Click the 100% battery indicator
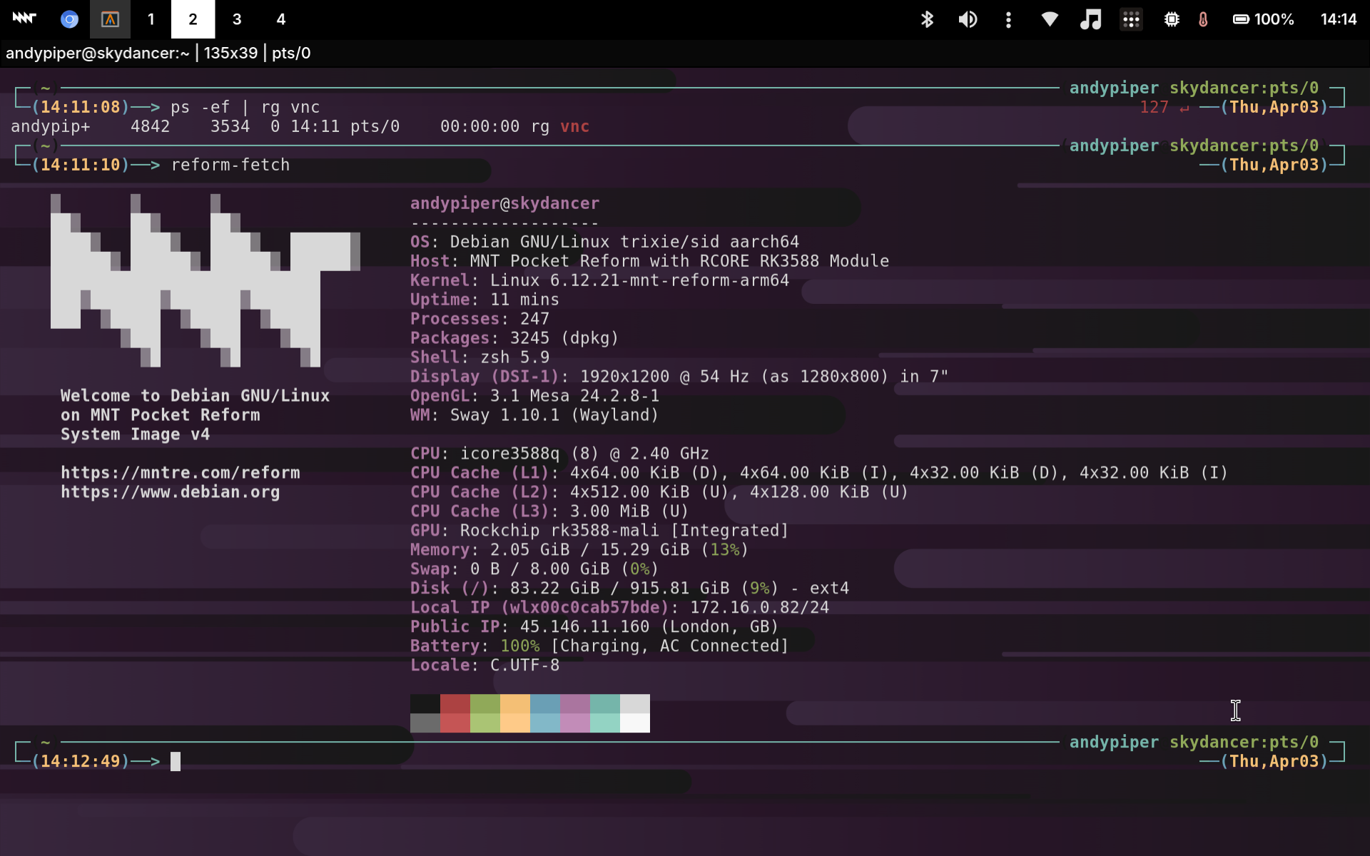The height and width of the screenshot is (856, 1370). [x=1264, y=19]
